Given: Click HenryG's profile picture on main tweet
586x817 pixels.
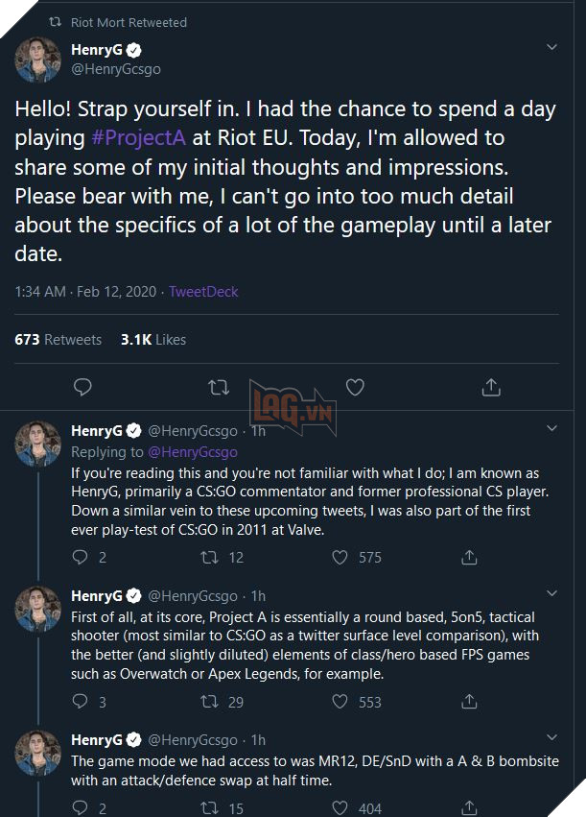Looking at the screenshot, I should (38, 59).
